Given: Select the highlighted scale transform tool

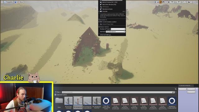Looking at the screenshot, I should pos(160,2).
